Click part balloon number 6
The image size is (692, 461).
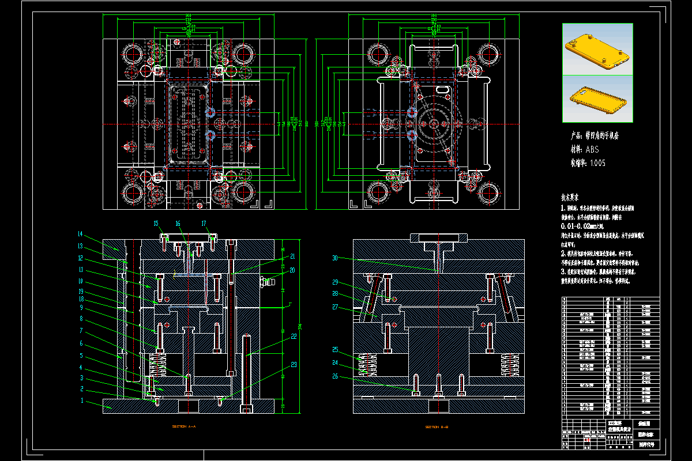point(81,343)
